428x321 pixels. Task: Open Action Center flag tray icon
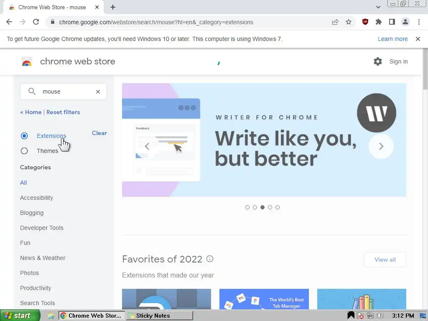360,316
